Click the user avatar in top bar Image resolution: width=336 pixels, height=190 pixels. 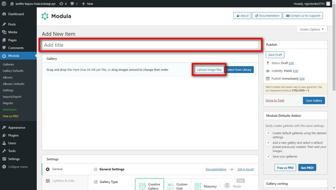click(x=328, y=4)
